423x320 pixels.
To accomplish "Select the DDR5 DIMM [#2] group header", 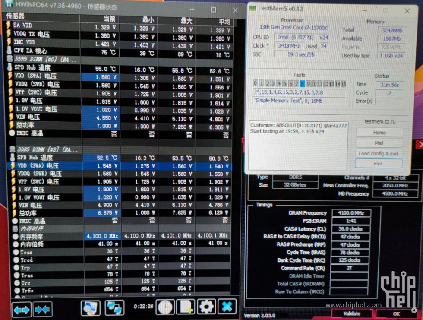I will [48, 149].
